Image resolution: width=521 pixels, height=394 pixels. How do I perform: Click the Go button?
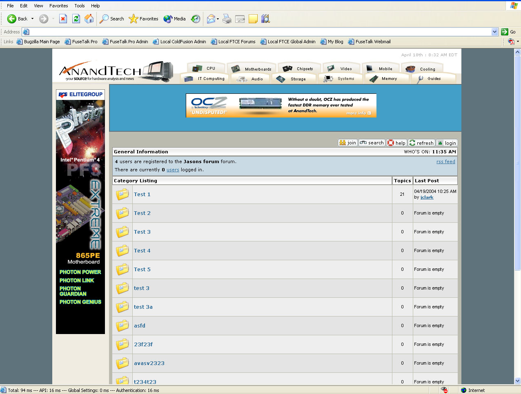509,32
